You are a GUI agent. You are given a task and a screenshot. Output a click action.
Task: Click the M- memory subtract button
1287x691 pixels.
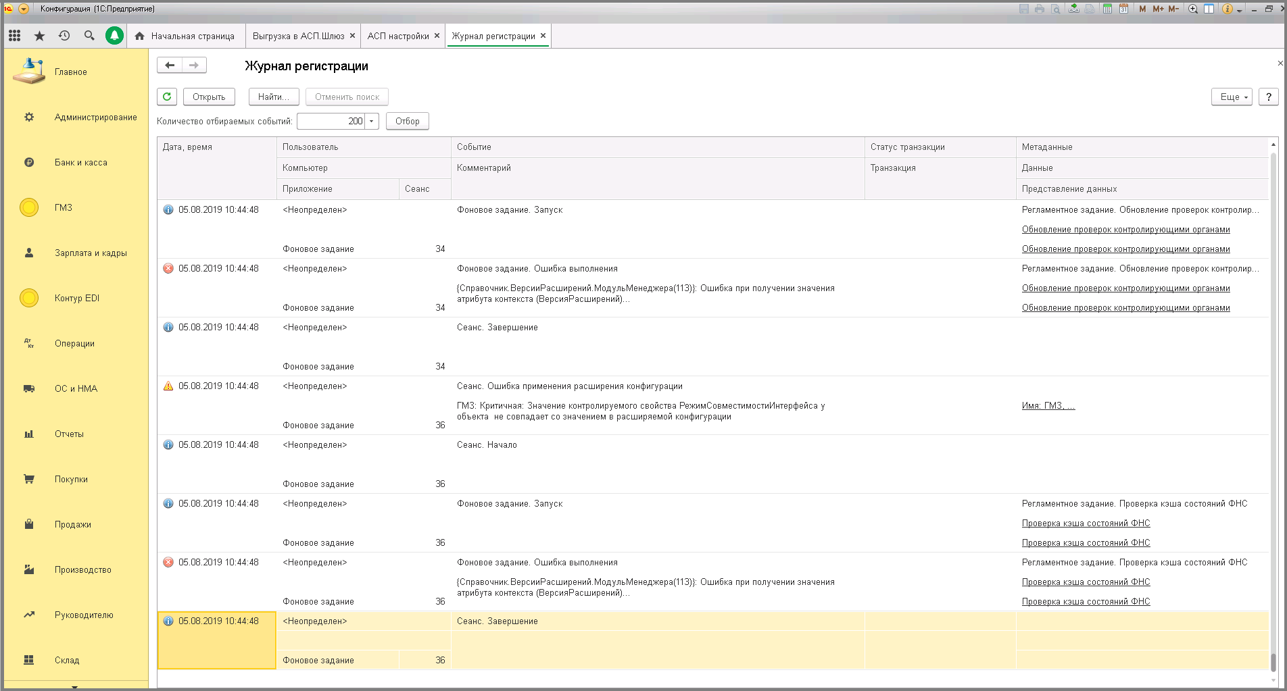point(1173,9)
